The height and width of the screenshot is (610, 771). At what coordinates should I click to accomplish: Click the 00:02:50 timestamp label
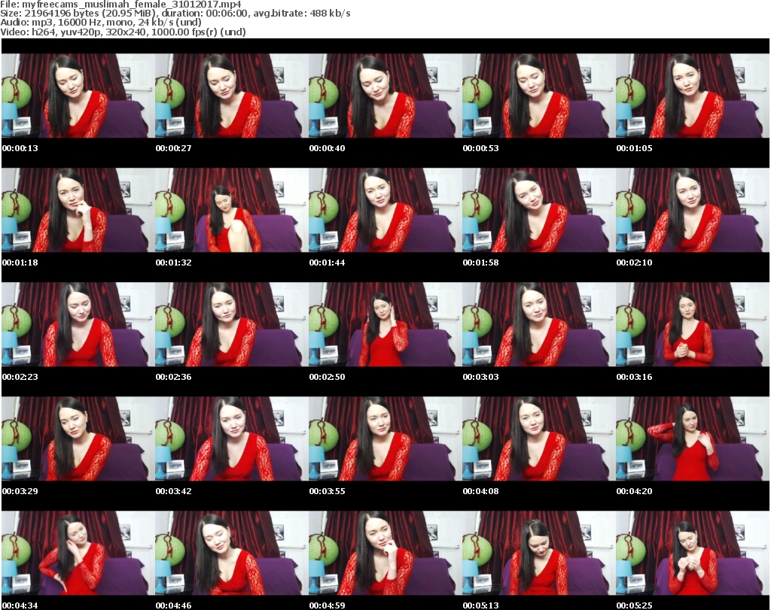point(327,377)
